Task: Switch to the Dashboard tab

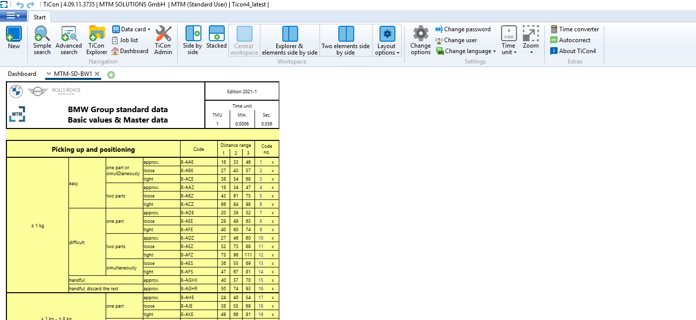Action: 22,74
